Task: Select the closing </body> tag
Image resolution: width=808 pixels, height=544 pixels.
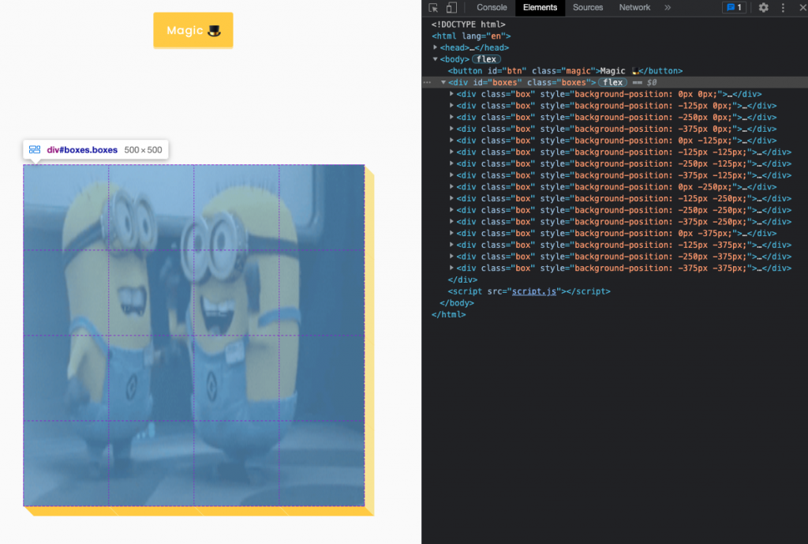Action: 457,303
